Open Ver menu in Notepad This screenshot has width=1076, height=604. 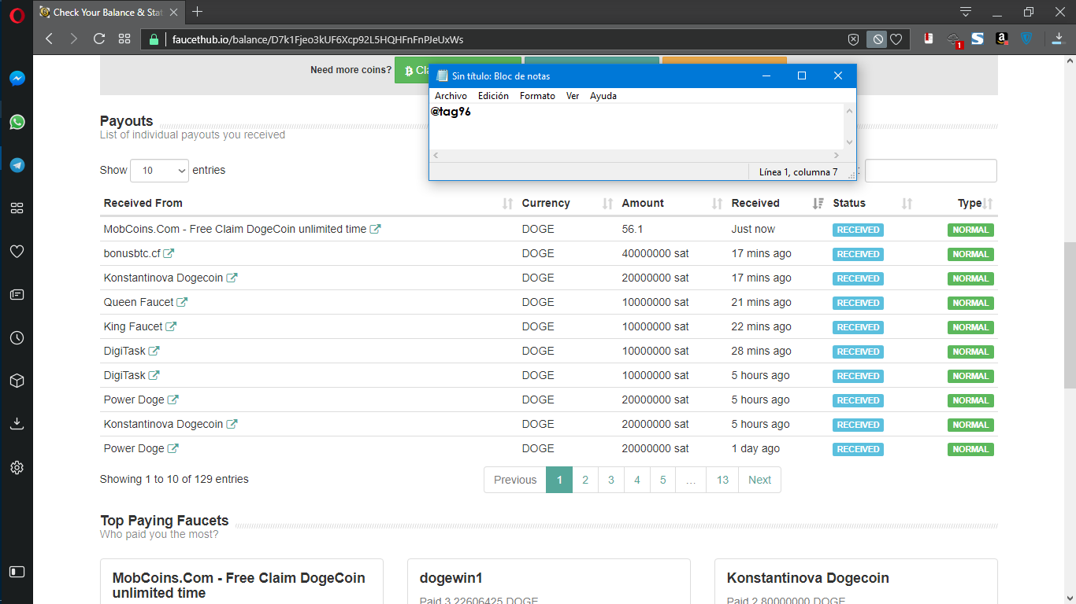pos(573,96)
